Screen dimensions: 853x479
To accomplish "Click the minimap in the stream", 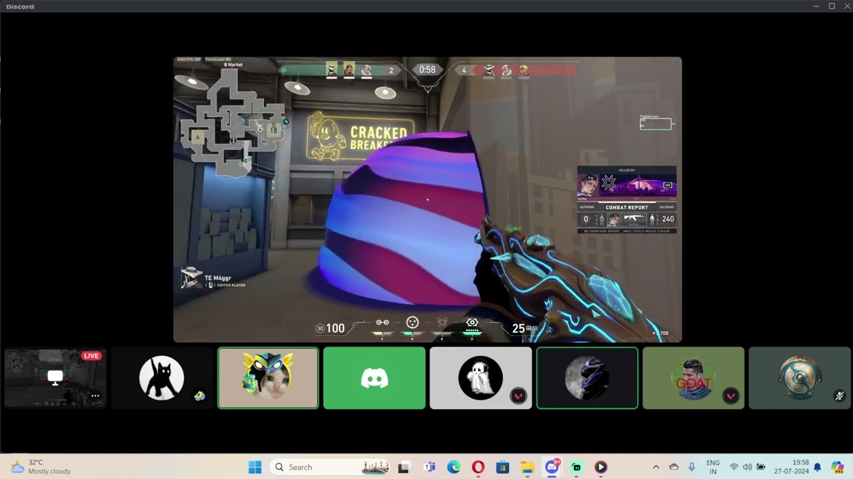I will tap(233, 123).
